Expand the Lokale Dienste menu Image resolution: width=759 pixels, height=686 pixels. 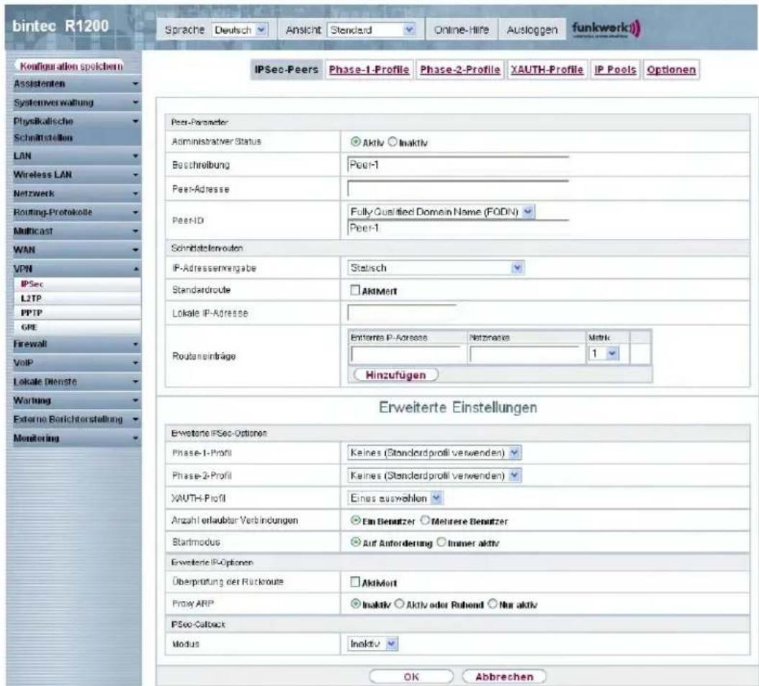(x=75, y=382)
